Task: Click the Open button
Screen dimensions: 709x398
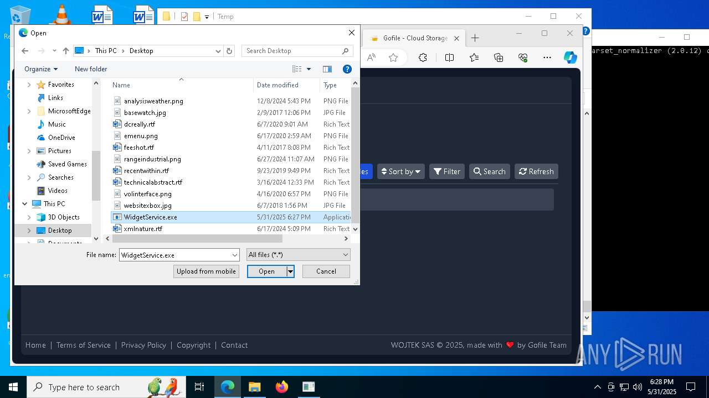Action: coord(266,271)
